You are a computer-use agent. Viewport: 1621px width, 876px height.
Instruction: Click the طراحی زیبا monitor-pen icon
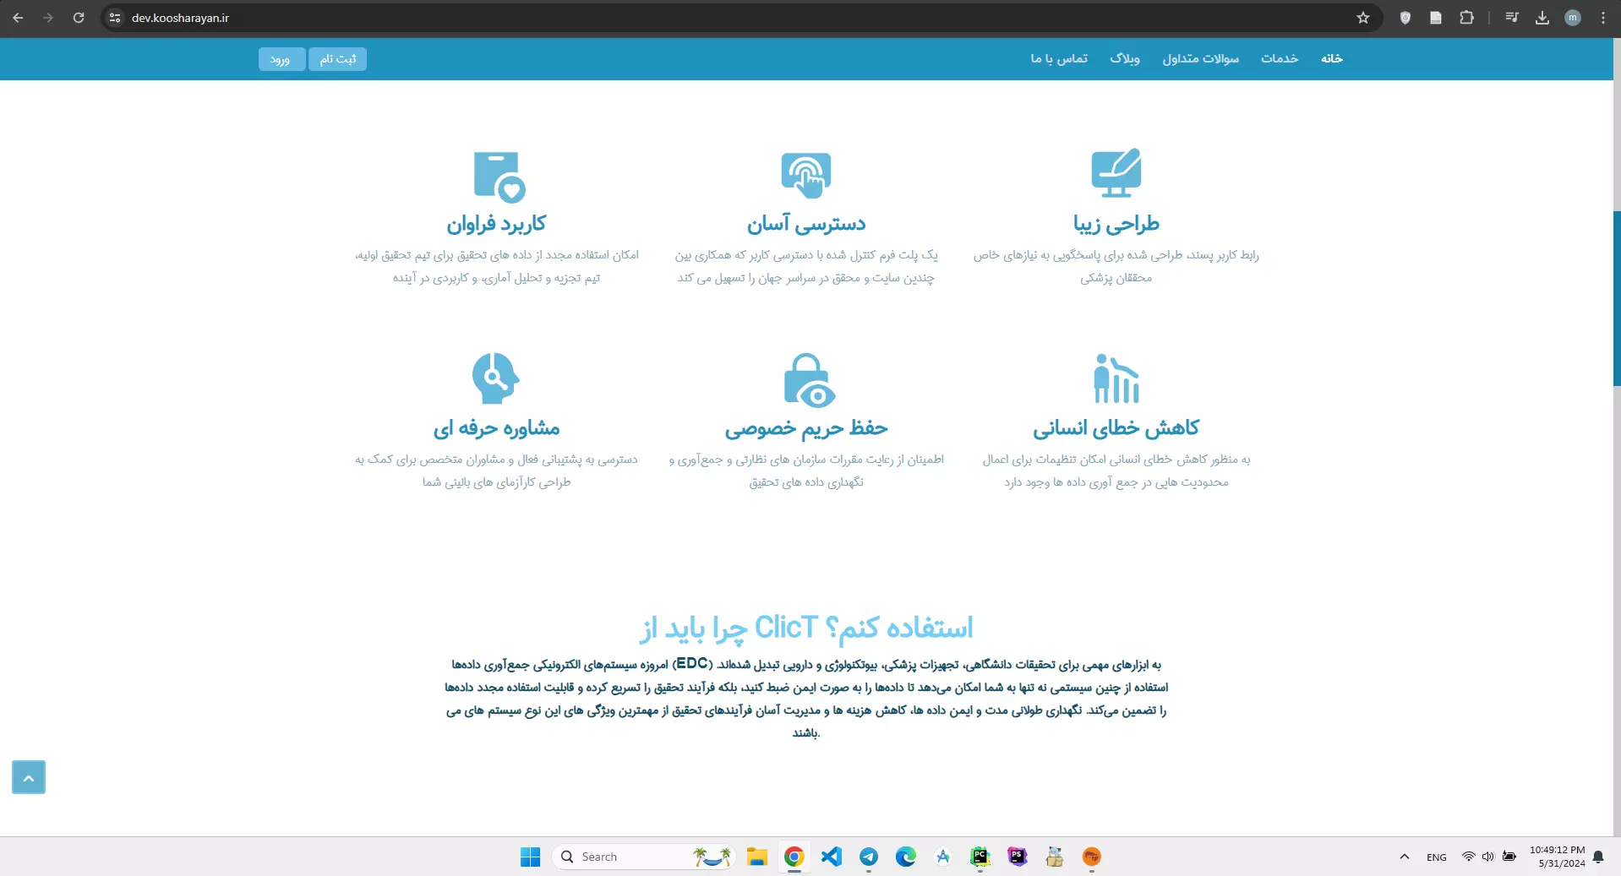1116,173
